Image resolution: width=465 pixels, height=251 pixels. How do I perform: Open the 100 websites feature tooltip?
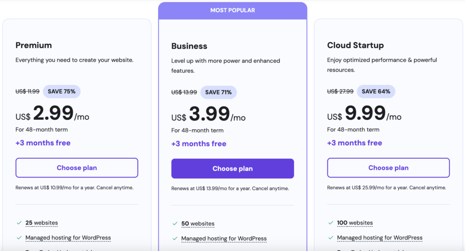pyautogui.click(x=355, y=223)
